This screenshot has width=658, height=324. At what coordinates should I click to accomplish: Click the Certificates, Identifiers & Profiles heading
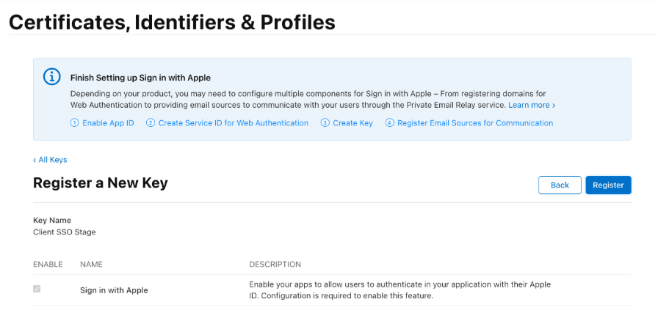(172, 22)
